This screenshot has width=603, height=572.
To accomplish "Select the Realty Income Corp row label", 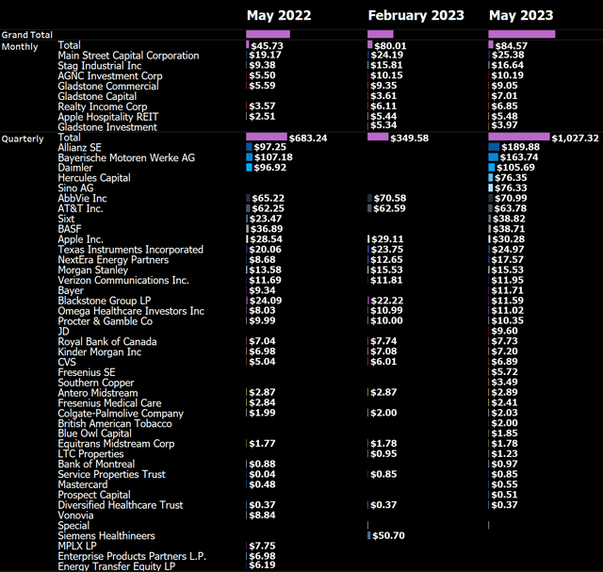I will click(x=103, y=106).
